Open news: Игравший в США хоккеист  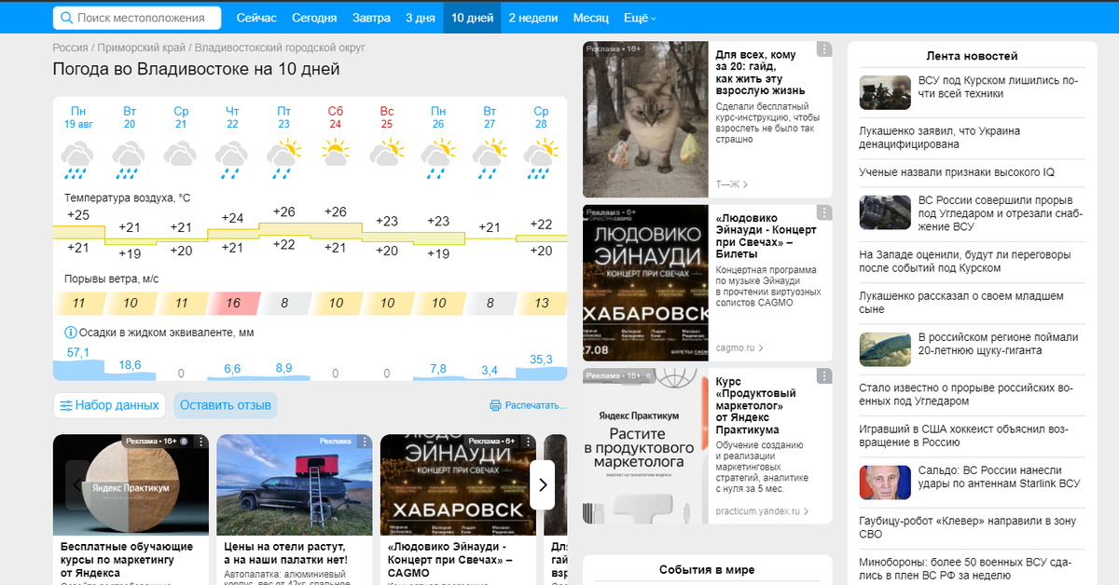click(965, 436)
